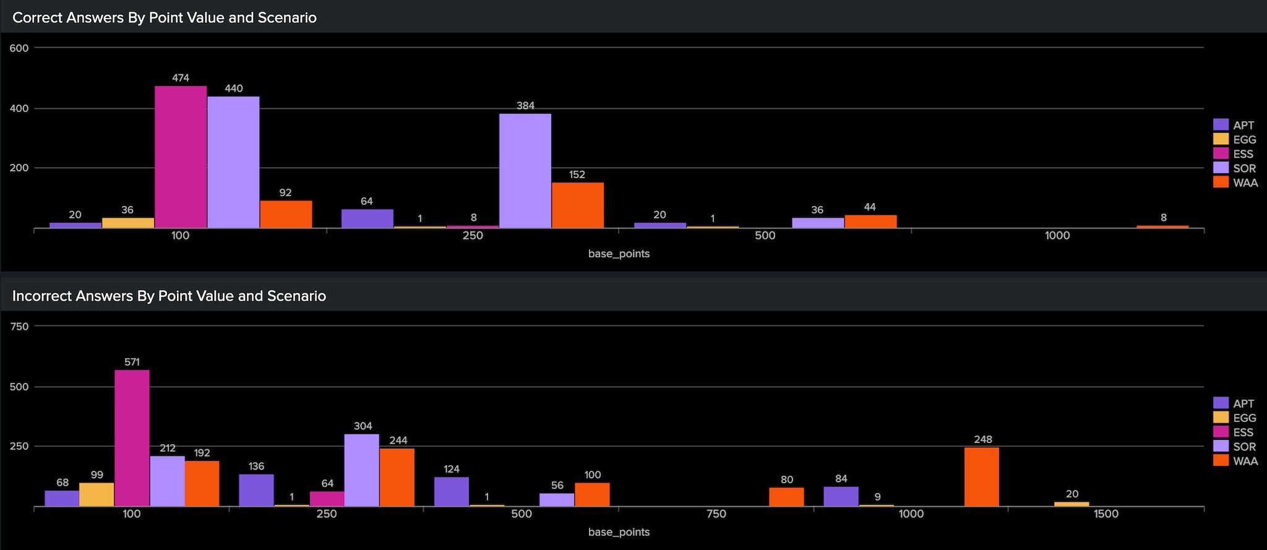Select the 64 APT bar in Correct Answers
This screenshot has width=1267, height=550.
pyautogui.click(x=367, y=219)
